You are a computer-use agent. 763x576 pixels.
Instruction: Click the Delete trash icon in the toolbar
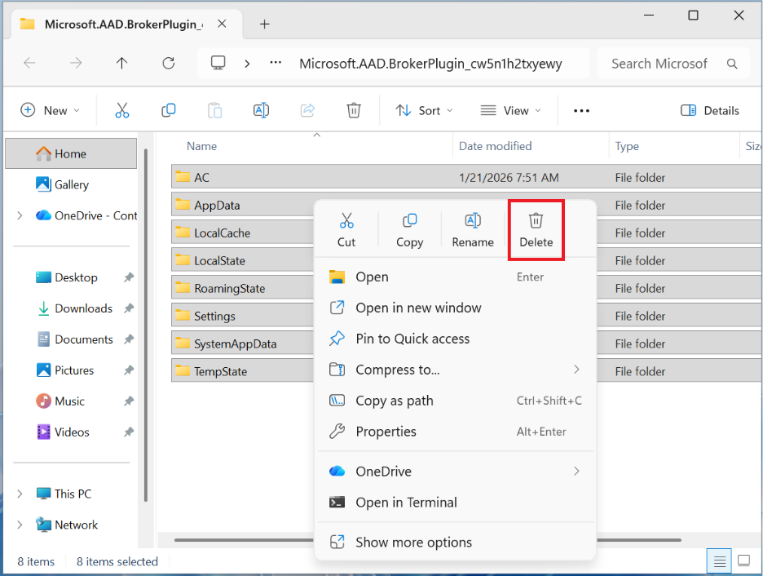pyautogui.click(x=354, y=110)
